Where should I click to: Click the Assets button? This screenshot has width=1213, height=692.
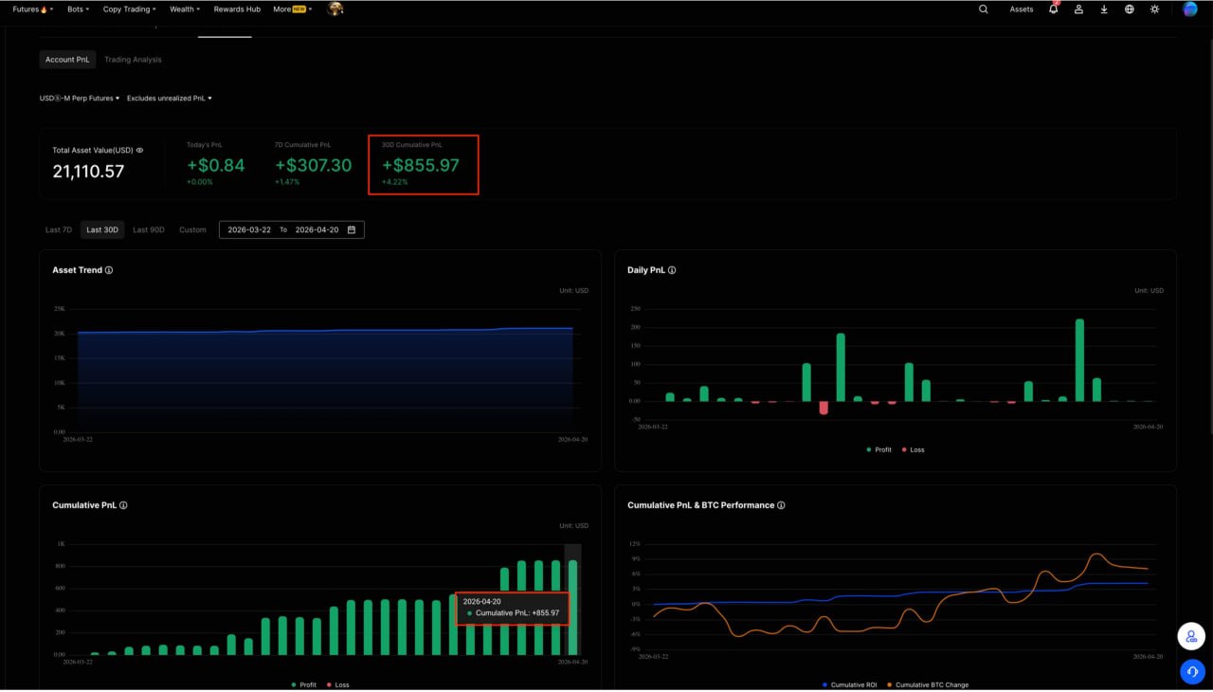pyautogui.click(x=1021, y=9)
